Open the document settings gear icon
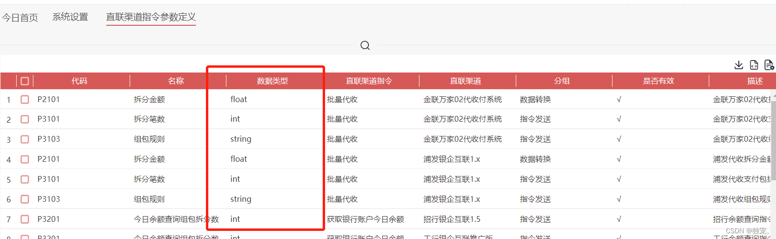This screenshot has width=776, height=239. click(x=768, y=65)
